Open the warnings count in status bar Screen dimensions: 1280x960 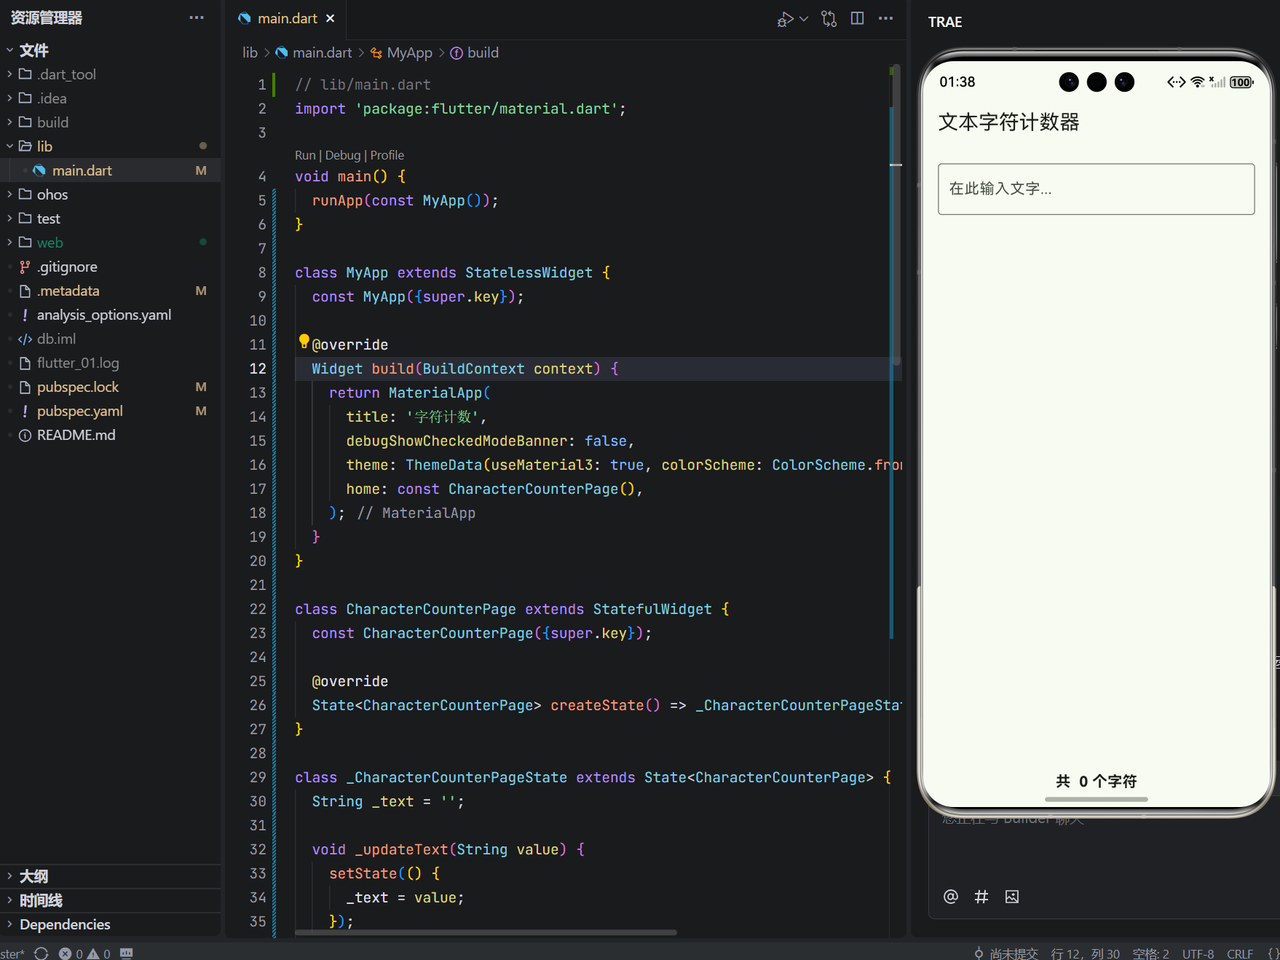tap(99, 953)
